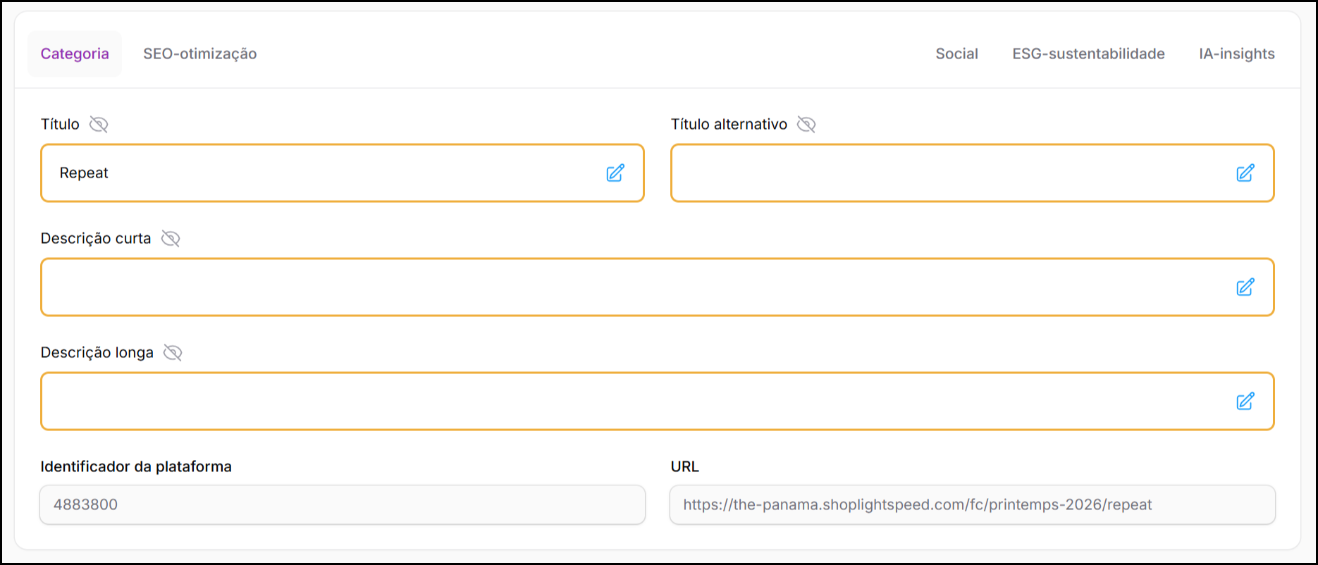Screen dimensions: 1318x565
Task: Click the Título field containing Repeat
Action: tap(317, 173)
